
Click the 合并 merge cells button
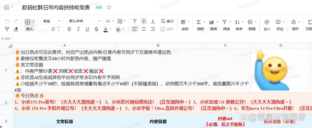click(x=167, y=29)
